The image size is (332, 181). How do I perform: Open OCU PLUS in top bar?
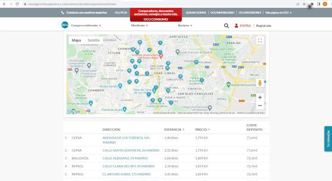click(x=121, y=12)
